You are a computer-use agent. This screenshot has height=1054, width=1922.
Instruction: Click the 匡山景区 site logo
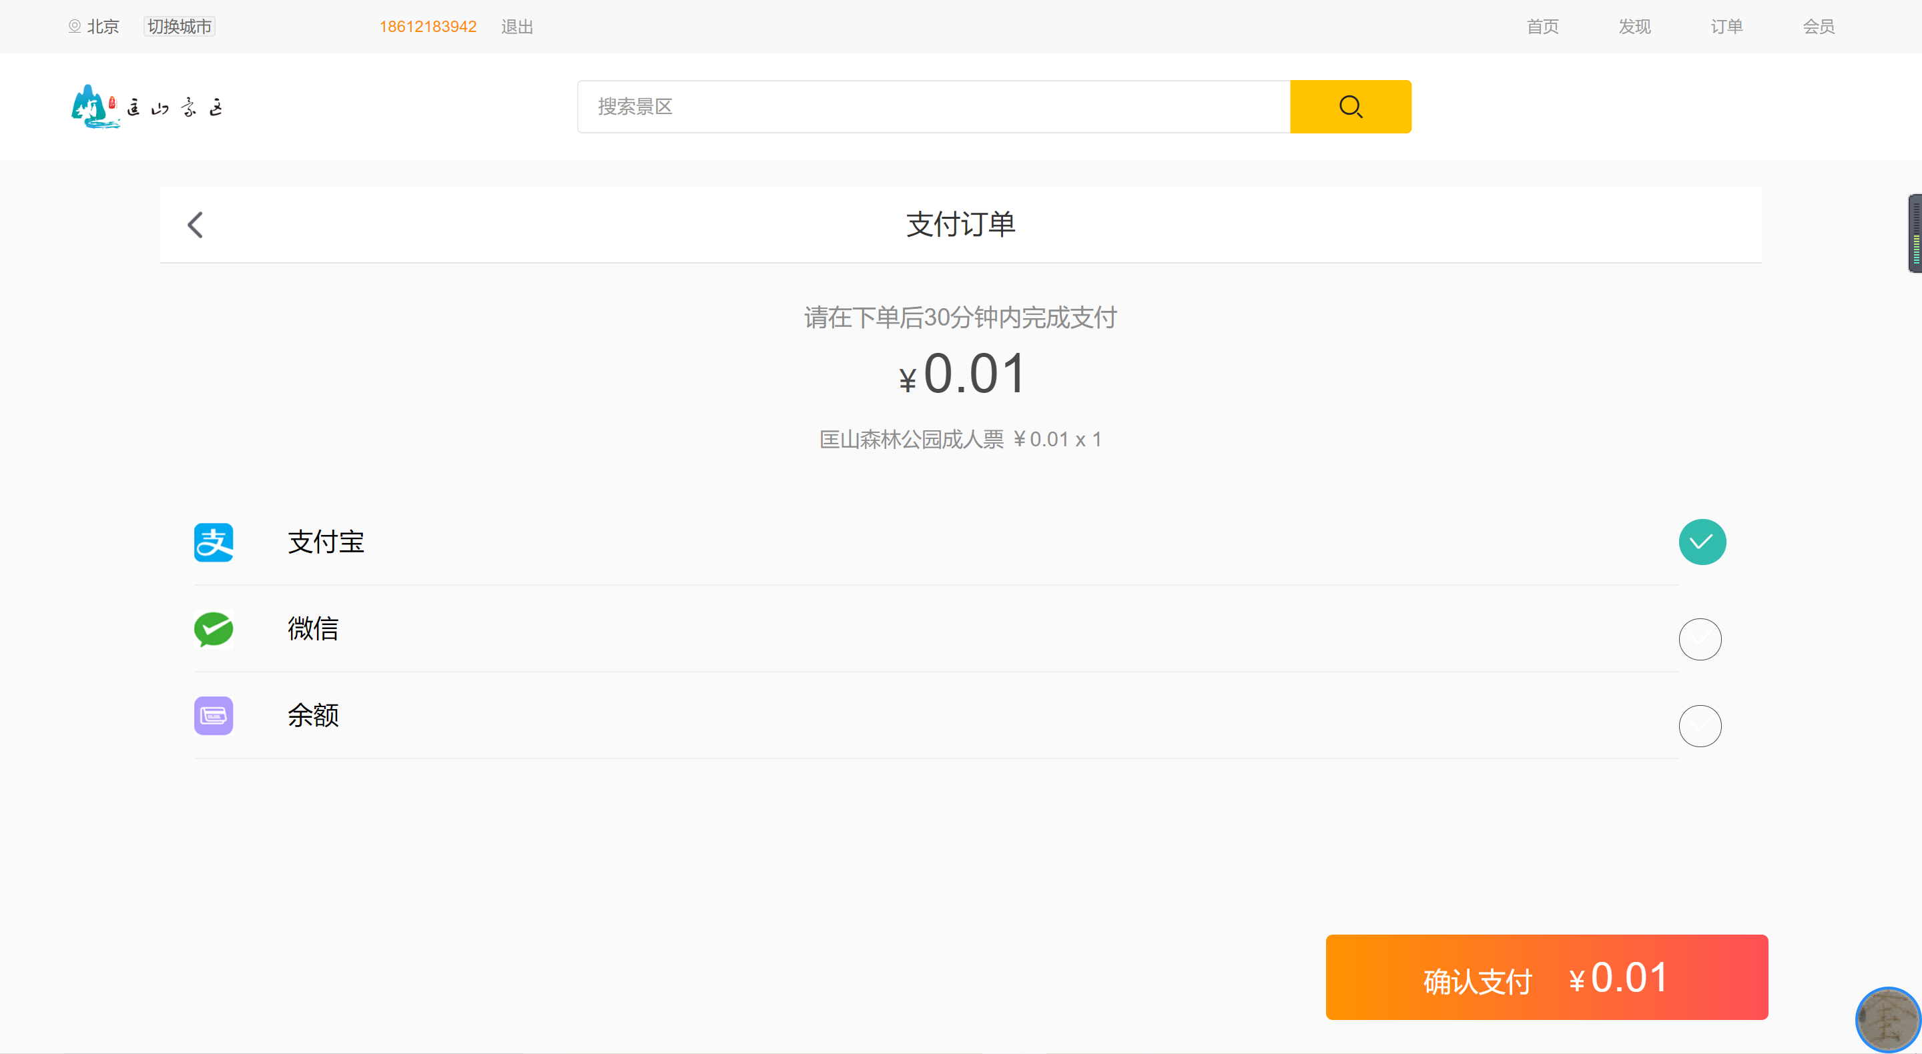(x=147, y=106)
